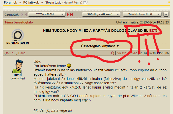Image resolution: width=173 pixels, height=114 pixels.
Task: Send private message via Privát
Action: click(133, 53)
